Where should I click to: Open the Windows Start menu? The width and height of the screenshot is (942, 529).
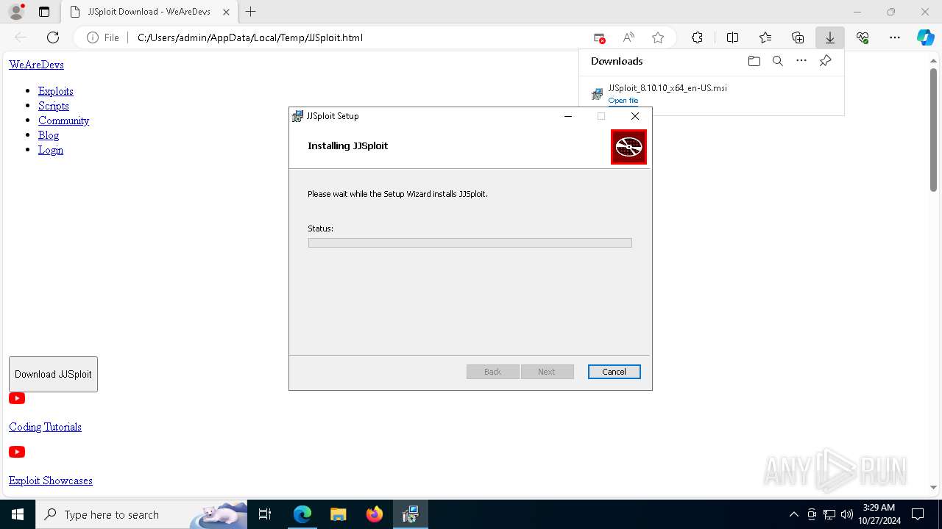click(18, 514)
